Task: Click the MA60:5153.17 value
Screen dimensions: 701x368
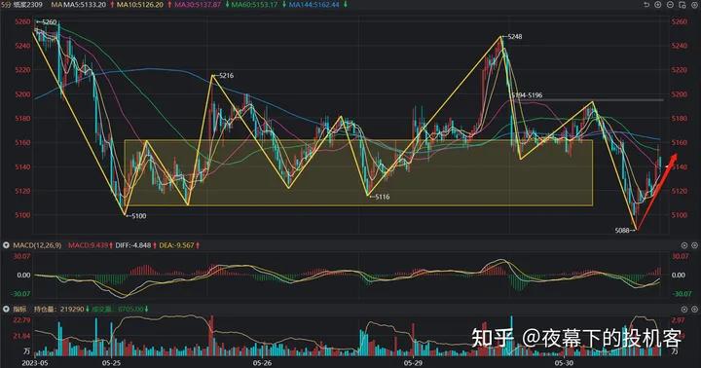Action: [254, 5]
